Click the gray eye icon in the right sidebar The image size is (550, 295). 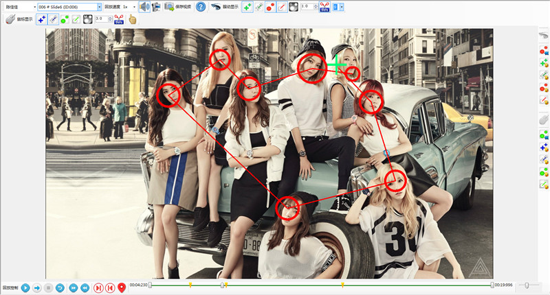pos(543,35)
